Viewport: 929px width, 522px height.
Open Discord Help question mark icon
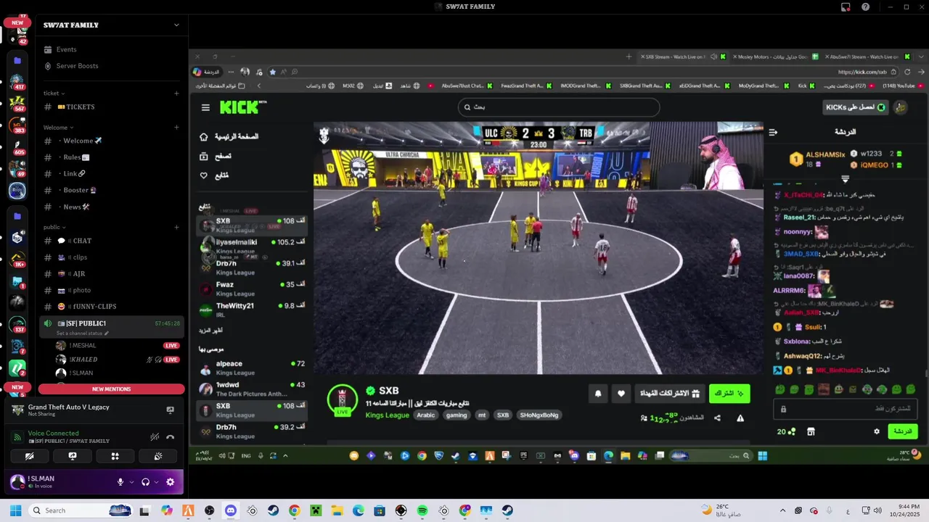tap(865, 7)
